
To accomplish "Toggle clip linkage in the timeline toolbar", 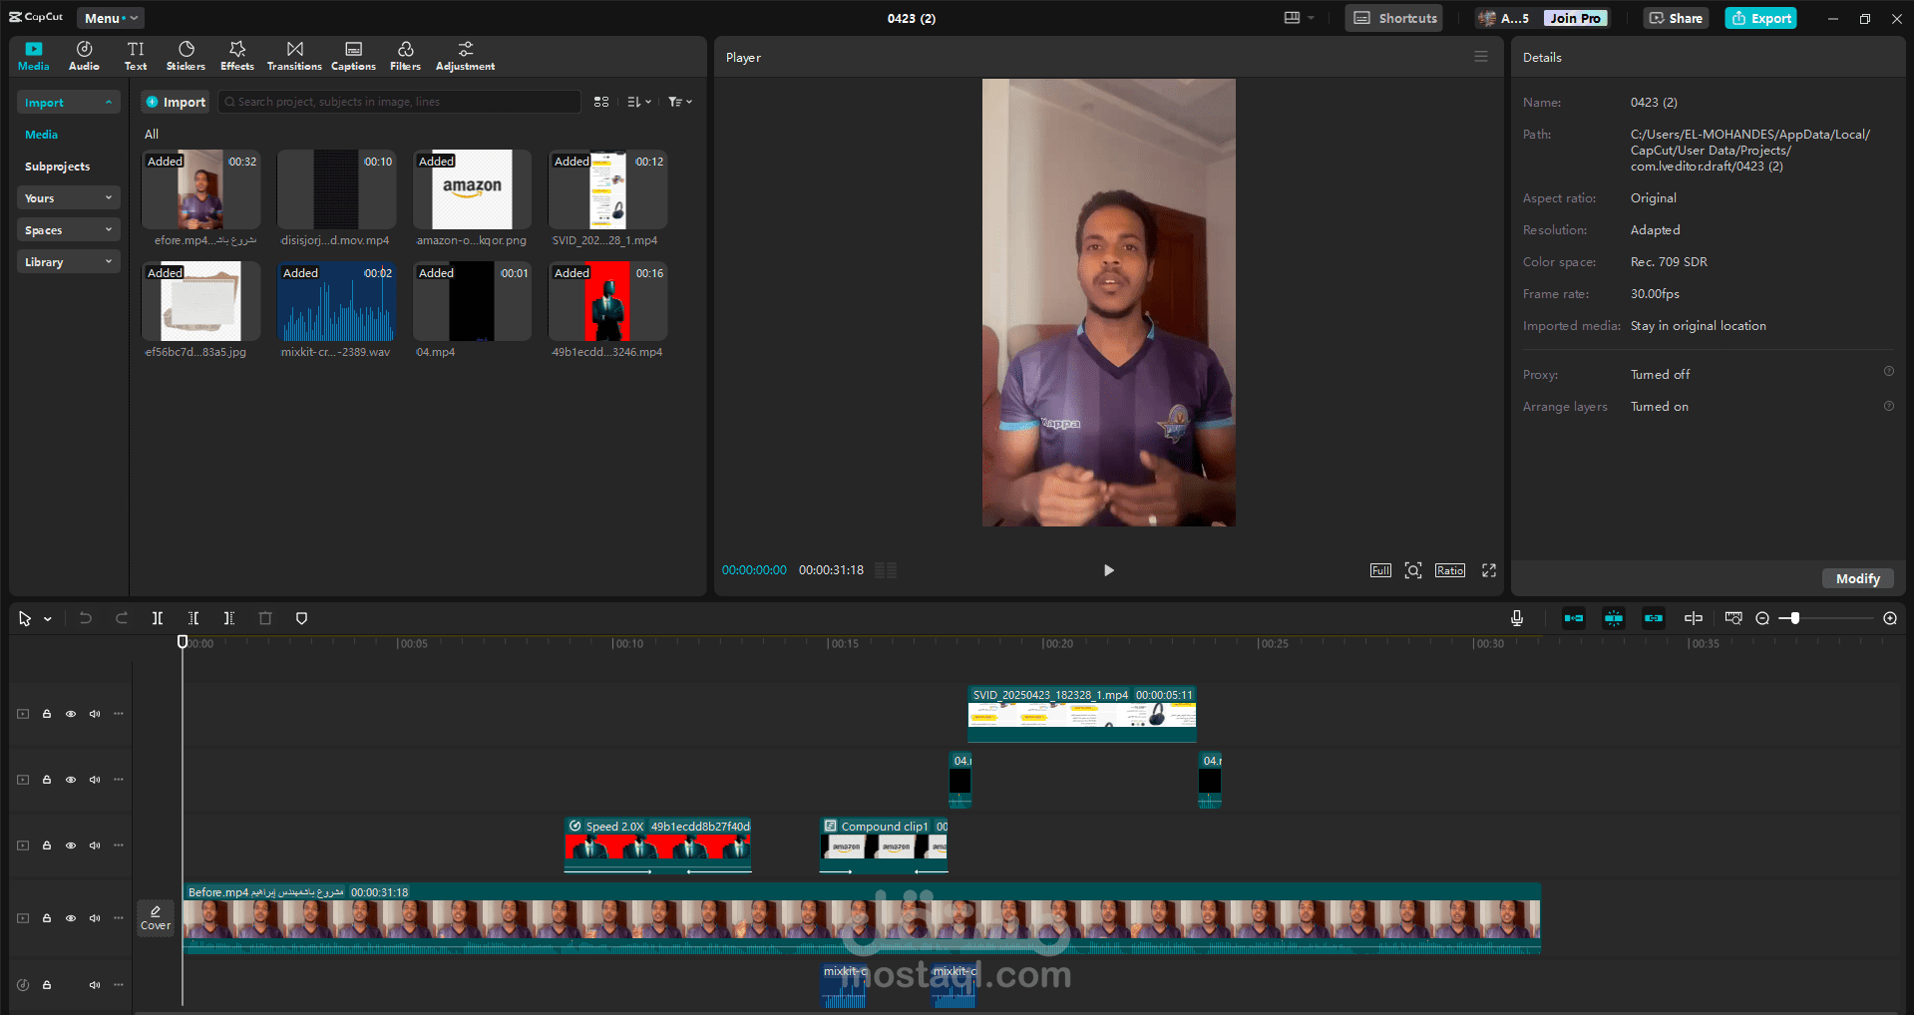I will [x=1654, y=618].
